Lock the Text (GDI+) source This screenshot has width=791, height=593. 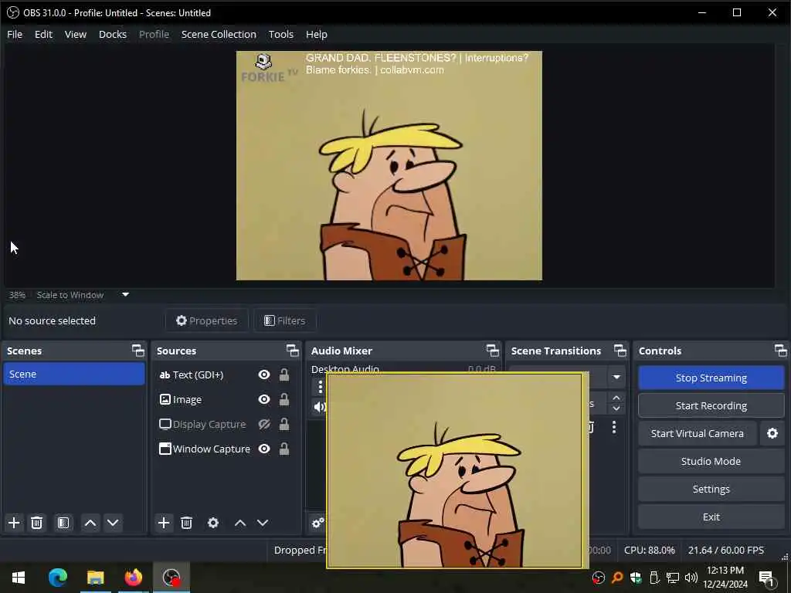(x=284, y=374)
